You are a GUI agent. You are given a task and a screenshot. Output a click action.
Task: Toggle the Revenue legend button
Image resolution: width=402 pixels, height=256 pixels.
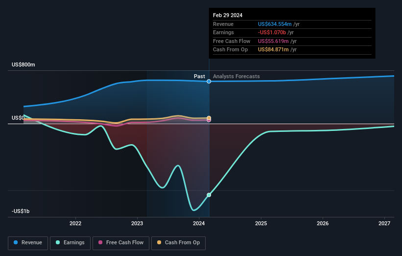[x=28, y=243]
